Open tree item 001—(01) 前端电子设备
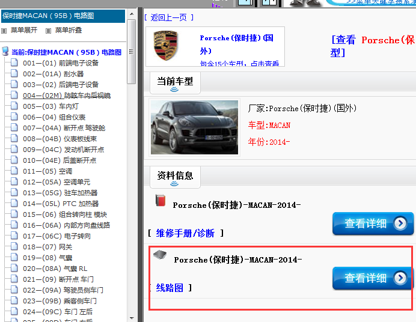 [x=61, y=63]
